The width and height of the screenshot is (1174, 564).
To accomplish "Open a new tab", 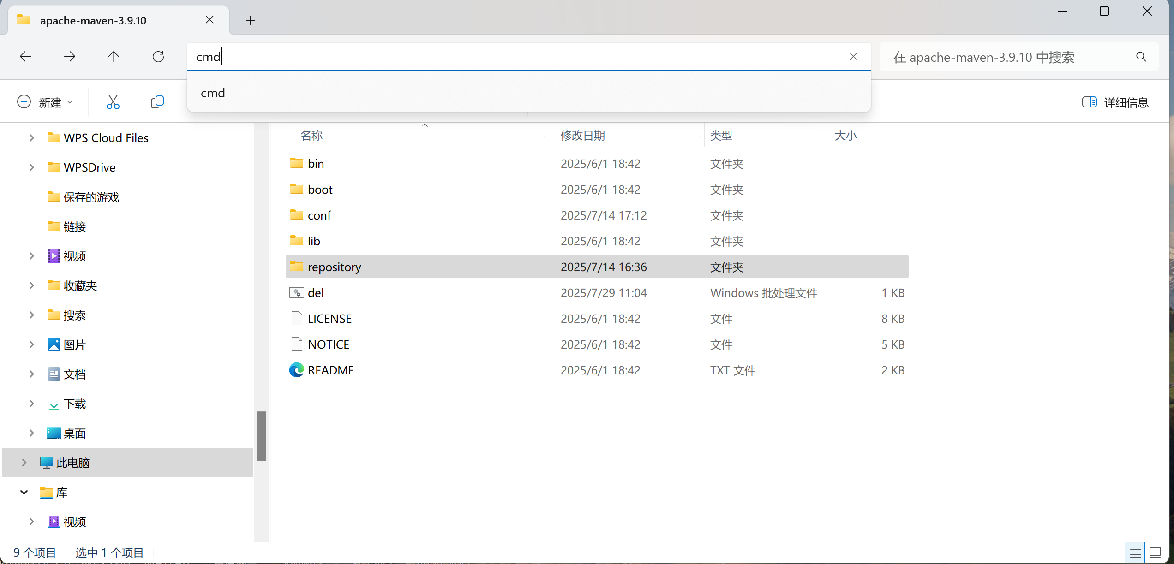I will pyautogui.click(x=250, y=20).
